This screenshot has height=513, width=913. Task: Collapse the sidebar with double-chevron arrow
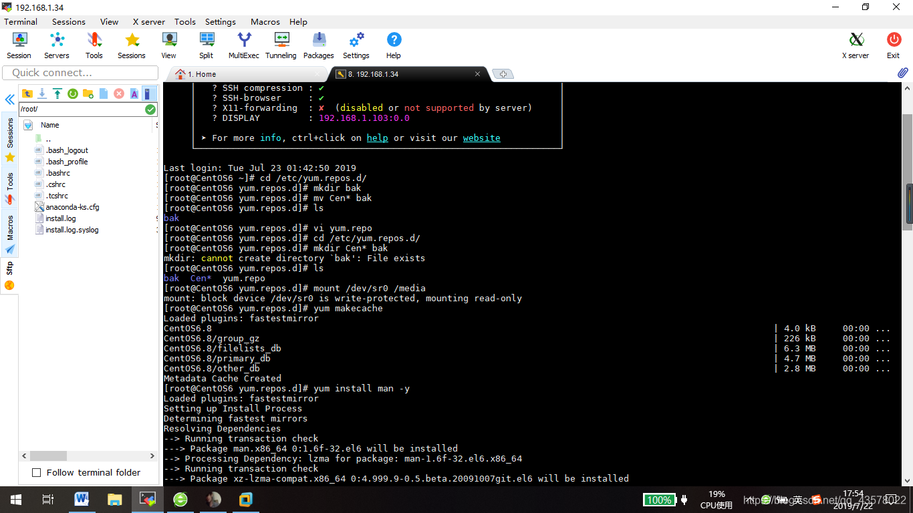(x=10, y=100)
